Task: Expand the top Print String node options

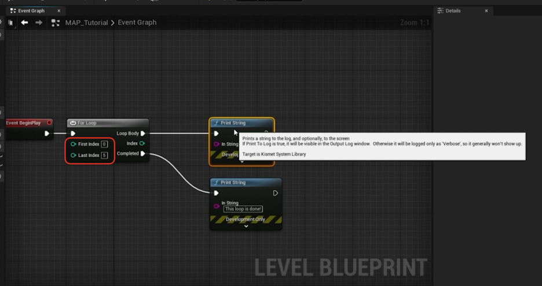Action: pyautogui.click(x=242, y=162)
